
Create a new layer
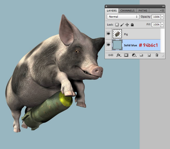[x=149, y=55]
